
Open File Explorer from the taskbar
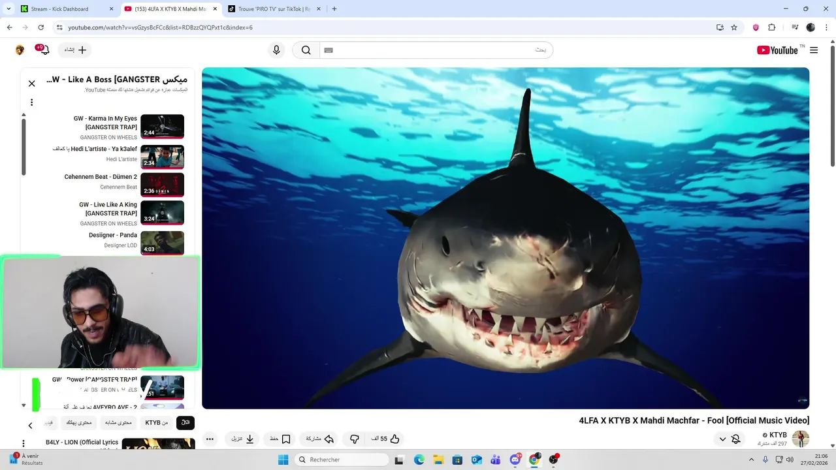tap(438, 460)
